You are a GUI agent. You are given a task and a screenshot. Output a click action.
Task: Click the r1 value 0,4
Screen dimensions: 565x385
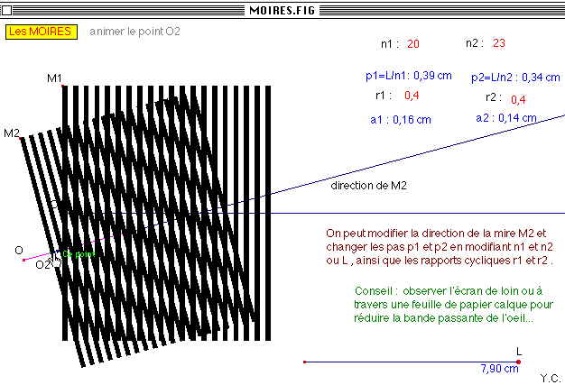412,96
